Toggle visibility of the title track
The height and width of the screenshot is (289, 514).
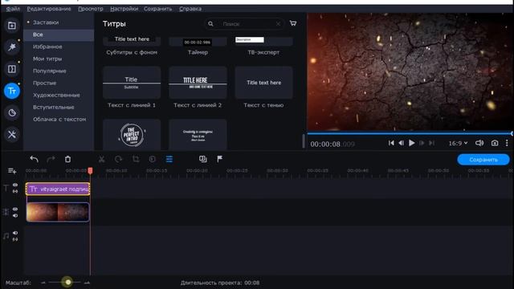[15, 185]
